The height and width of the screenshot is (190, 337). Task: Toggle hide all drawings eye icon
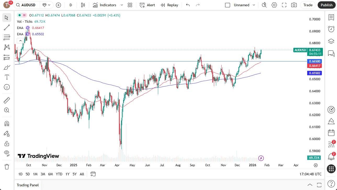click(7, 153)
